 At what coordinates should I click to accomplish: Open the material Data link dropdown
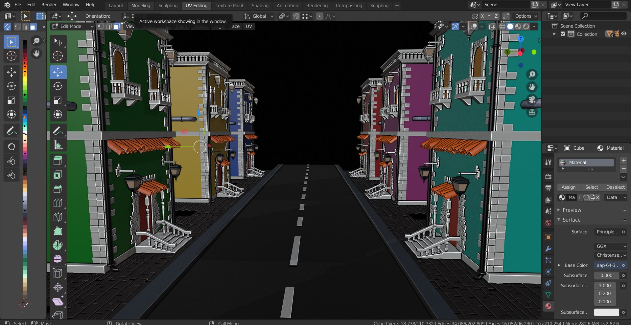(616, 197)
